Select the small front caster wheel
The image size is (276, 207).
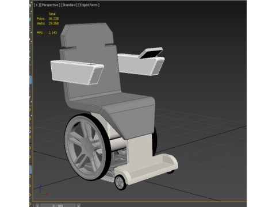coord(120,182)
